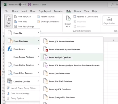Open the Help tab

pyautogui.click(x=94, y=11)
